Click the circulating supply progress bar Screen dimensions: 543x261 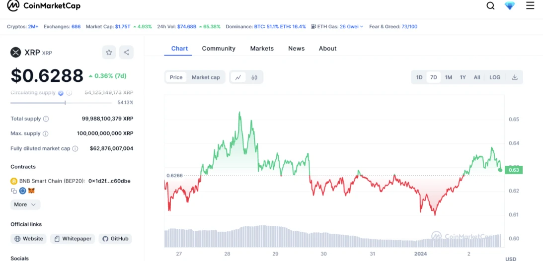tap(61, 103)
